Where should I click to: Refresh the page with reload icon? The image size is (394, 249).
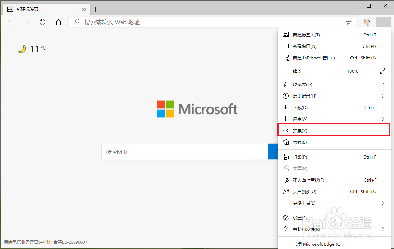coord(43,22)
